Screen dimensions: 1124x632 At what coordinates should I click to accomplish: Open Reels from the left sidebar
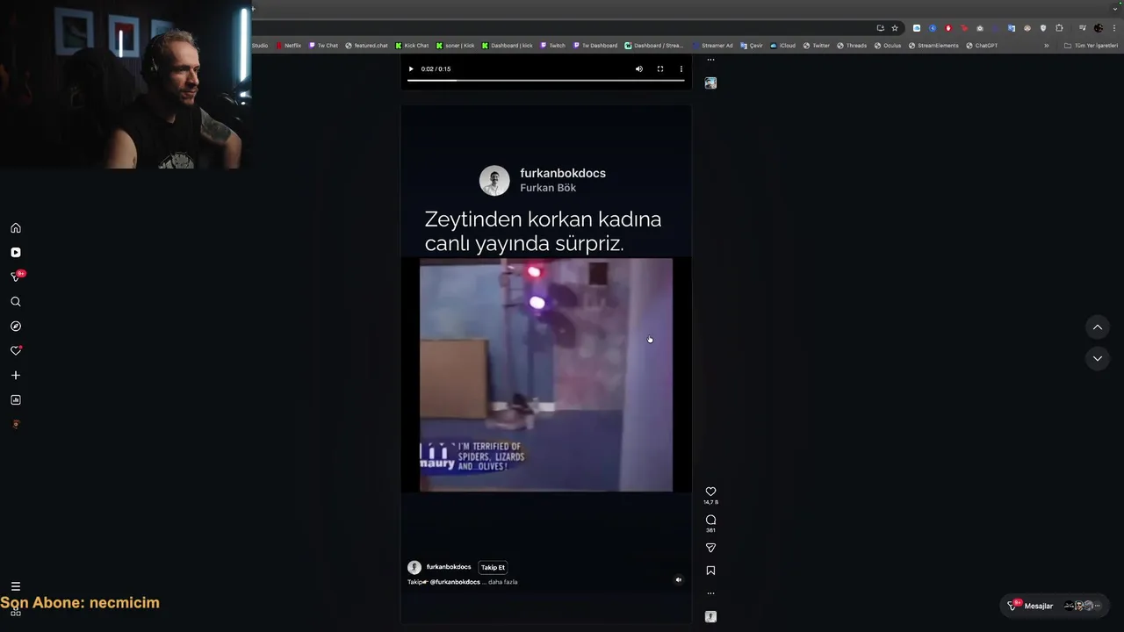click(x=16, y=253)
